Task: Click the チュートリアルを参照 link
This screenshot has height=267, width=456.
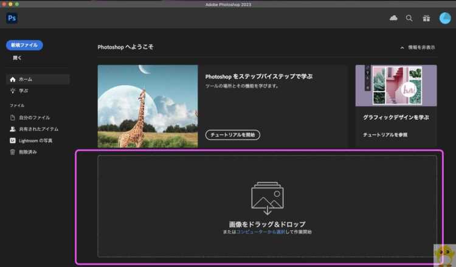Action: point(385,134)
